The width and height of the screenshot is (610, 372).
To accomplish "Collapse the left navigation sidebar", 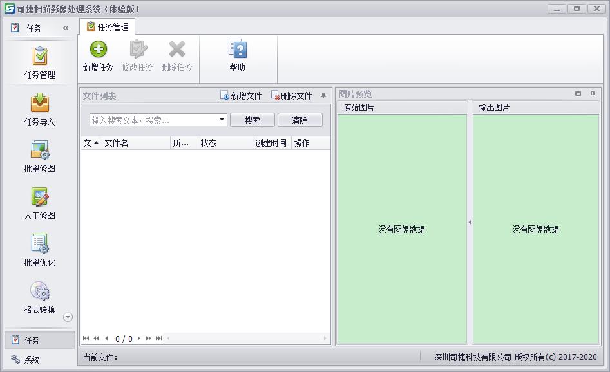I will (66, 28).
